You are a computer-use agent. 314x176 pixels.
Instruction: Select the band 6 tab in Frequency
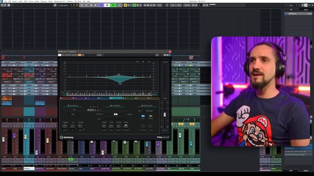[129, 98]
